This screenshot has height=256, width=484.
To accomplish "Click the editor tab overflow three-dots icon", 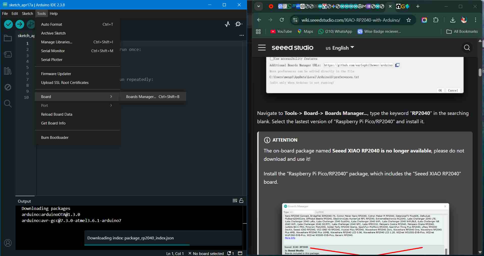I will (241, 36).
